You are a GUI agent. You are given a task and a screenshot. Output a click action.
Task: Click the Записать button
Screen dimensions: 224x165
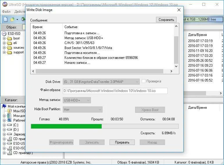92,142
